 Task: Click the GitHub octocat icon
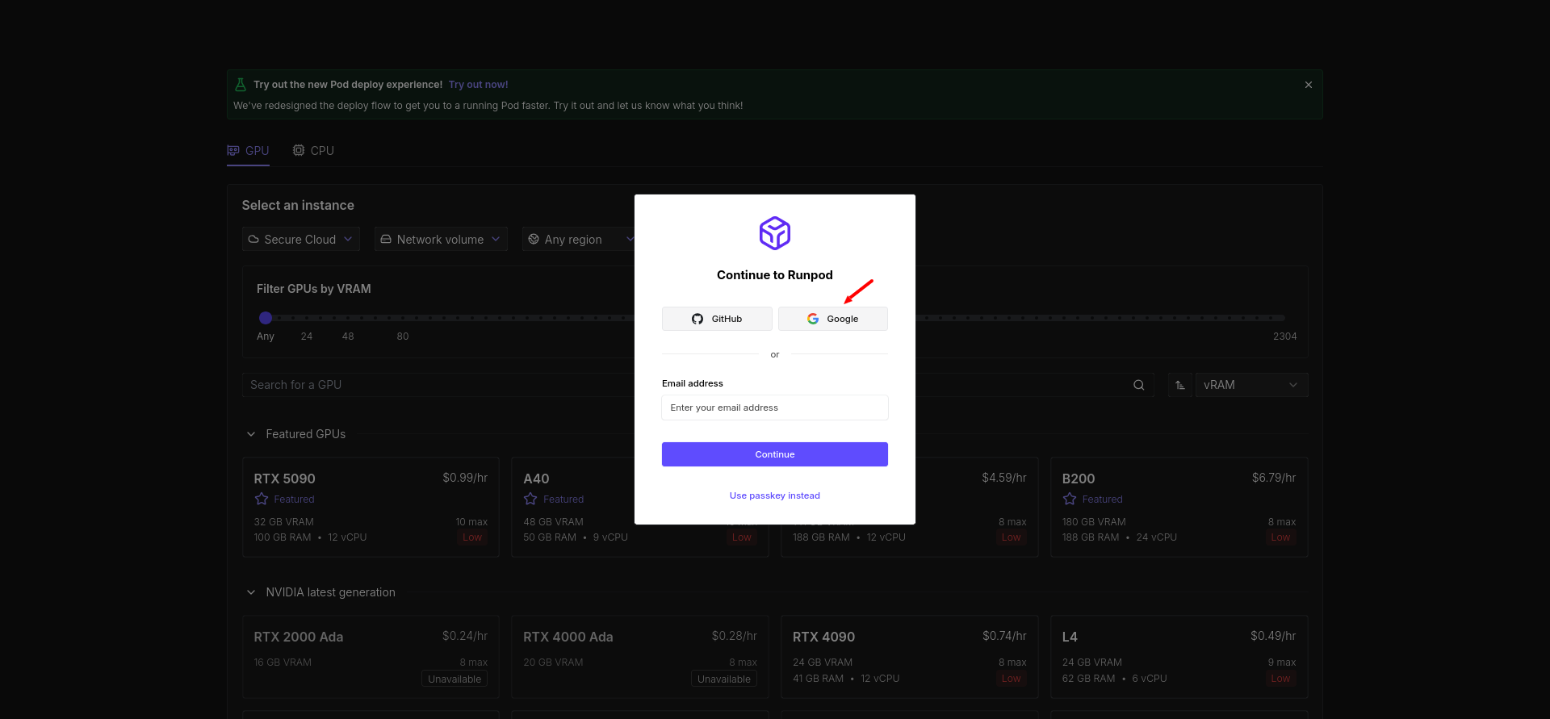[x=697, y=319]
